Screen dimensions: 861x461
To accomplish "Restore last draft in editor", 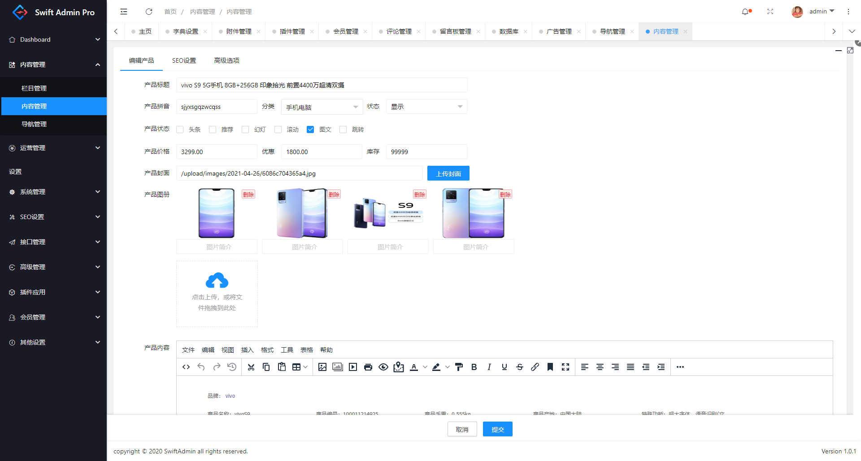I will 232,367.
